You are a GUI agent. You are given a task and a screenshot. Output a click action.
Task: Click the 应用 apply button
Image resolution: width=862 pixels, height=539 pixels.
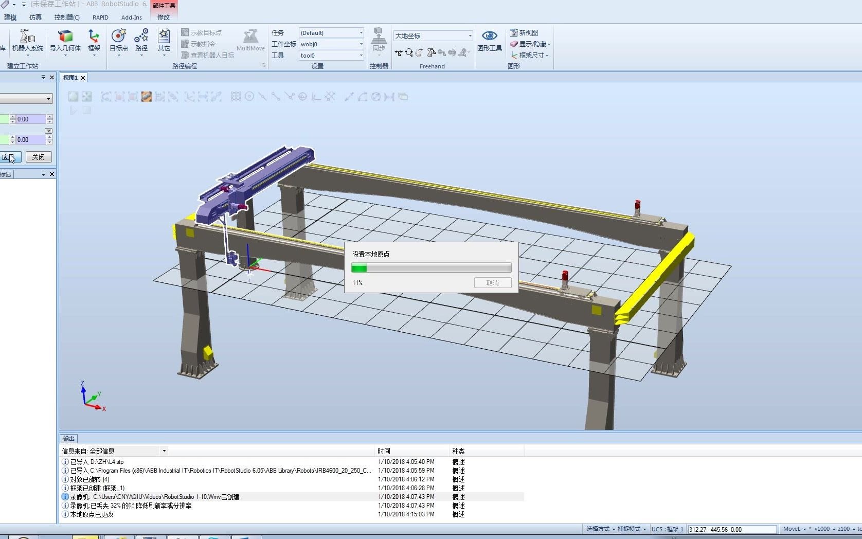(x=10, y=157)
